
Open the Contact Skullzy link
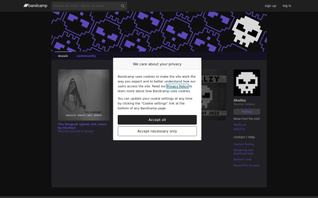pyautogui.click(x=244, y=144)
